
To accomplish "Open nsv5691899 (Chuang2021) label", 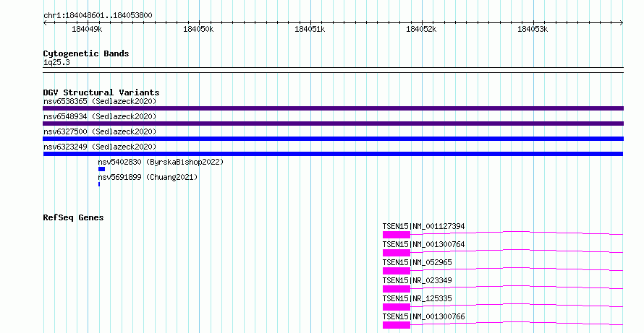I will [148, 177].
